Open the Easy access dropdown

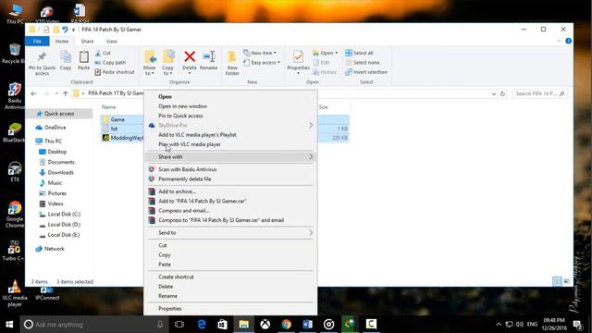coord(262,62)
